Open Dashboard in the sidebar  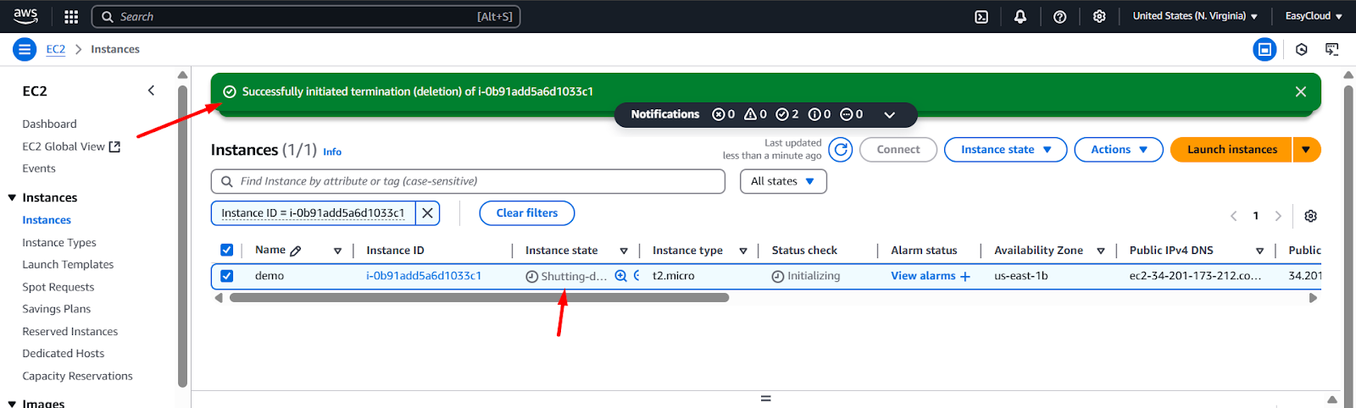49,124
